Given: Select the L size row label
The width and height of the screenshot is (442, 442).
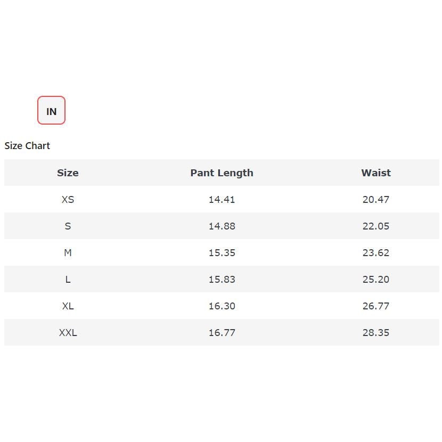Looking at the screenshot, I should tap(68, 280).
